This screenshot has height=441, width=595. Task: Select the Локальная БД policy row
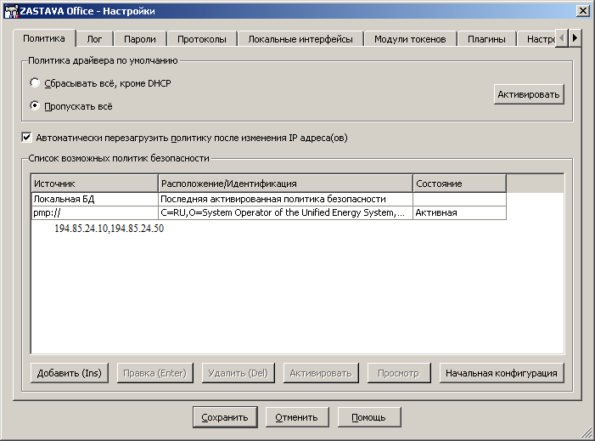tap(94, 199)
